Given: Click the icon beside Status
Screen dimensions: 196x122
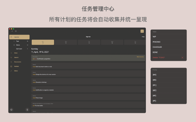Looking at the screenshot, I should tap(14, 45).
